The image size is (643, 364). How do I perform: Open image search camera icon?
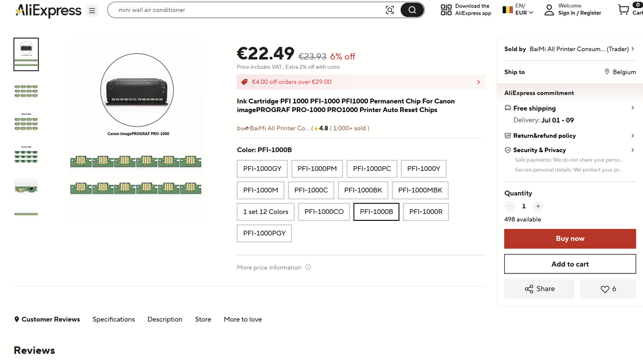point(390,10)
